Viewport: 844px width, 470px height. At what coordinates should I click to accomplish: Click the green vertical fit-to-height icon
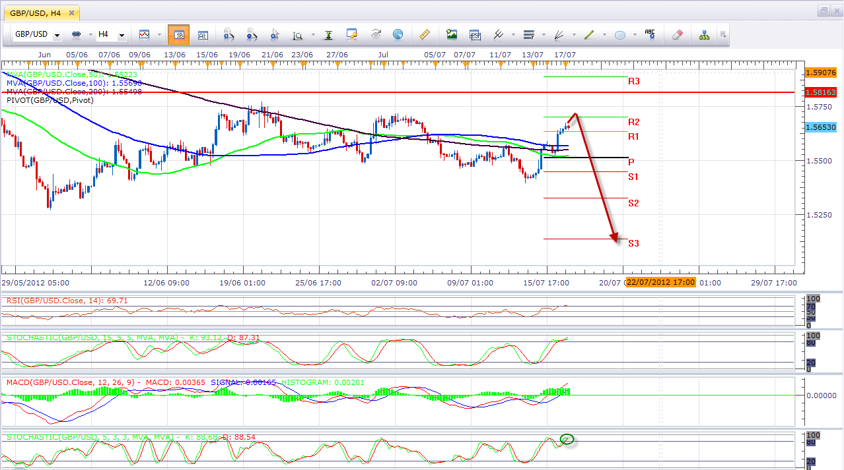click(x=328, y=34)
